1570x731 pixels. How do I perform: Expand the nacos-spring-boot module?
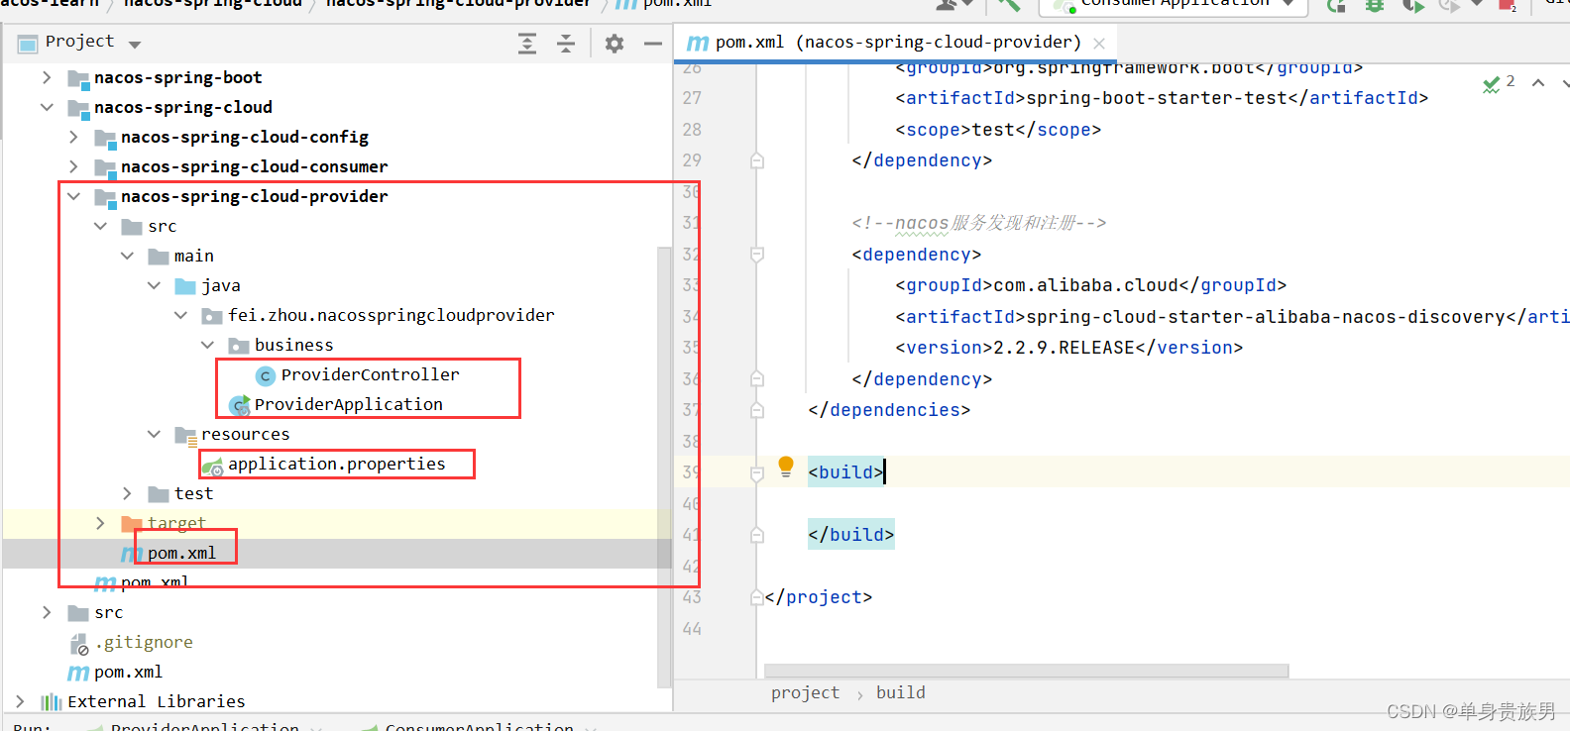point(47,77)
